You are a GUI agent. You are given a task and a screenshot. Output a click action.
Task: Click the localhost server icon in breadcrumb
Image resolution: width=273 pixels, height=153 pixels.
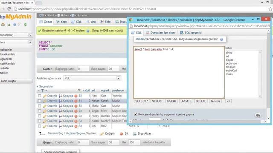[x=41, y=15]
